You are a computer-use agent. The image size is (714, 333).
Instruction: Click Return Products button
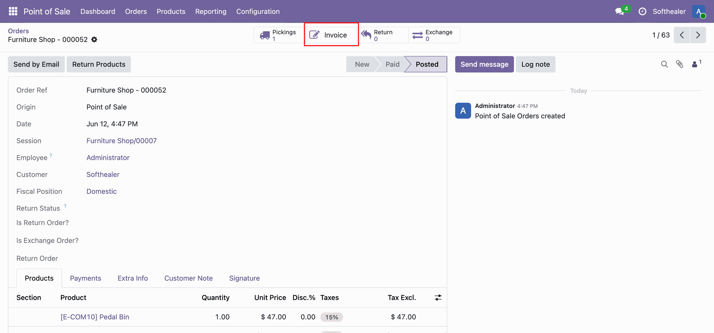(99, 64)
